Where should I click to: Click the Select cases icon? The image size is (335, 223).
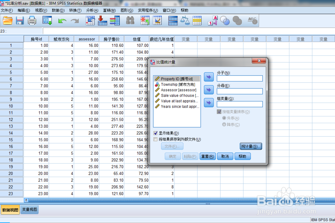pos(197,21)
